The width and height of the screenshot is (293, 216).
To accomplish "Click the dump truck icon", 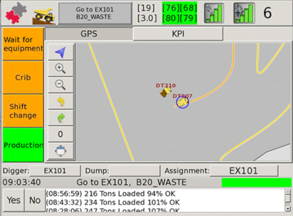I will coord(44,16).
